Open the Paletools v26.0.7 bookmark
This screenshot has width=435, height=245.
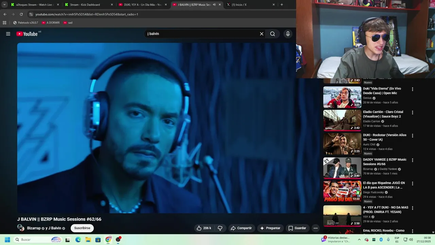tap(25, 23)
